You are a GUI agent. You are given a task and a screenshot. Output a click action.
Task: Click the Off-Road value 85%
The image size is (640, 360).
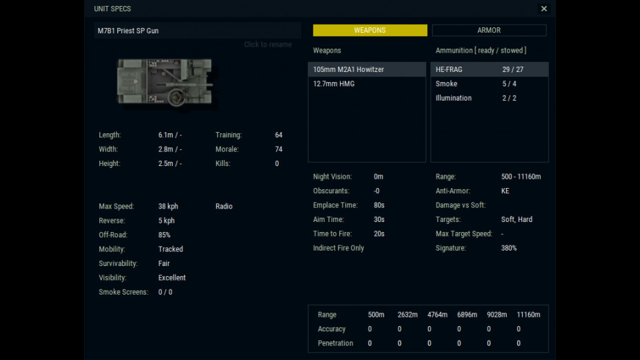coord(164,235)
